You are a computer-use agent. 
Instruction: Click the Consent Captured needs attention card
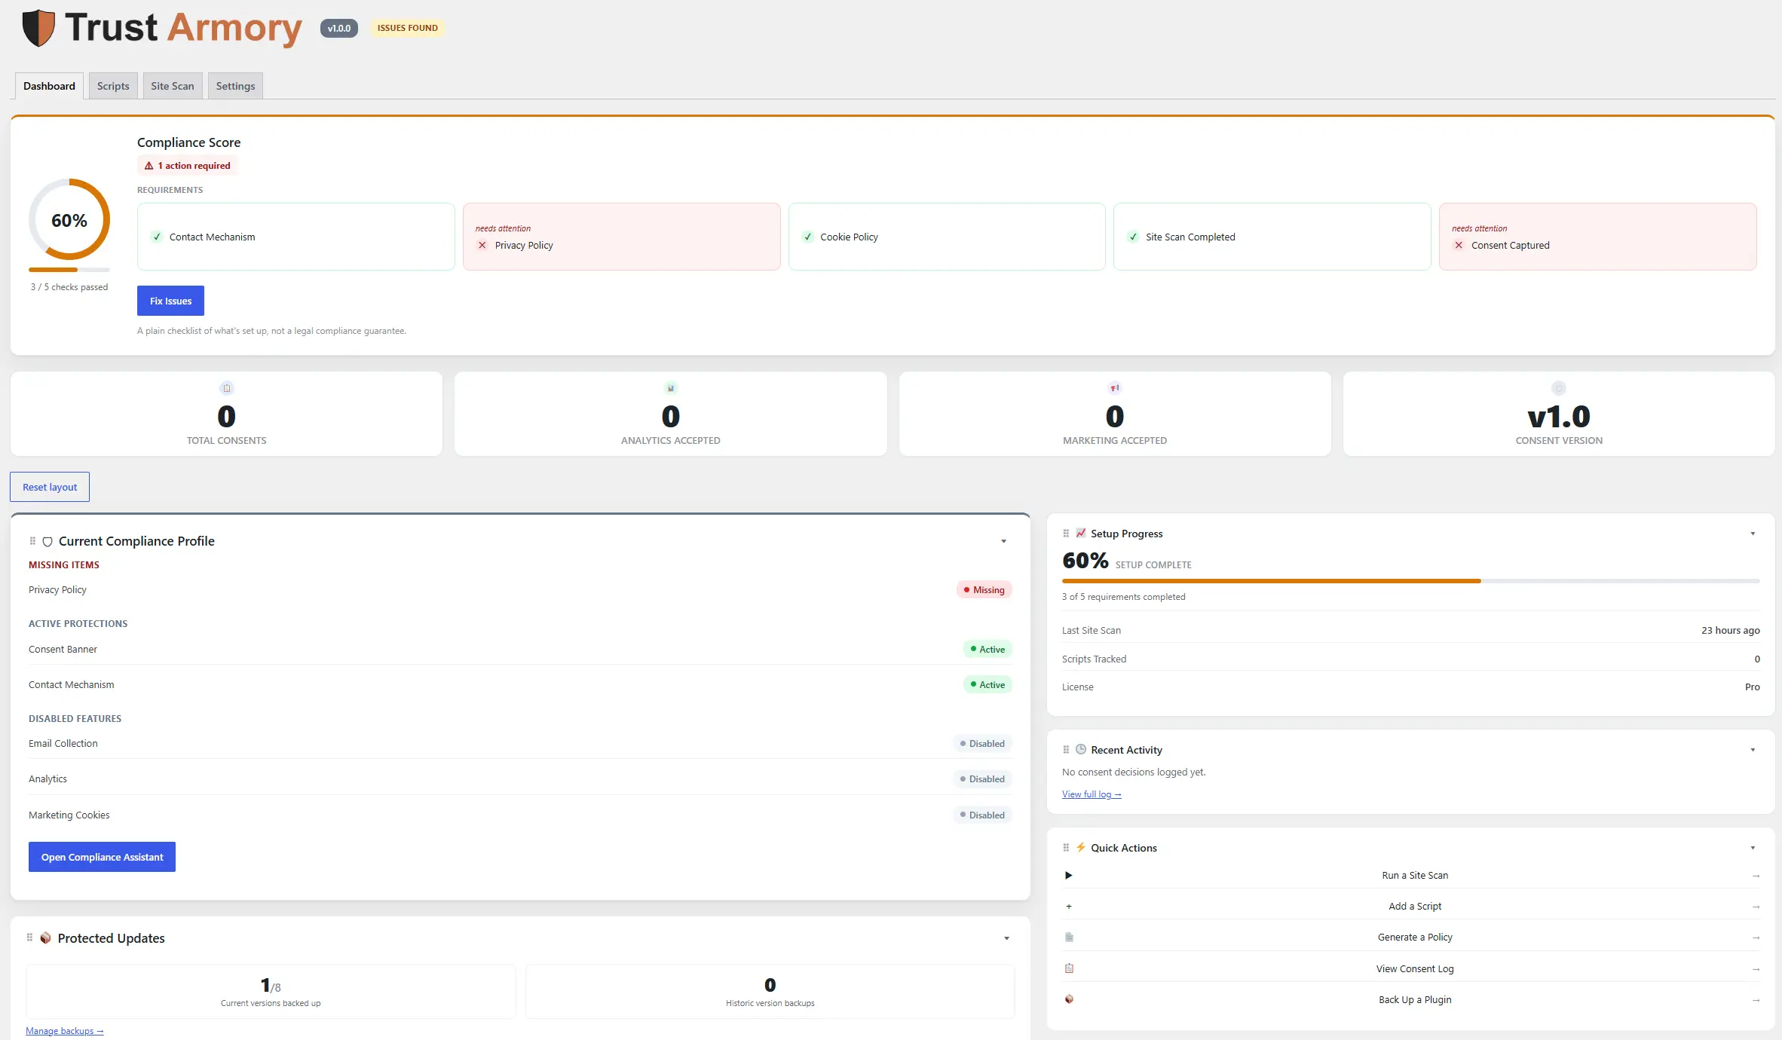[1597, 237]
